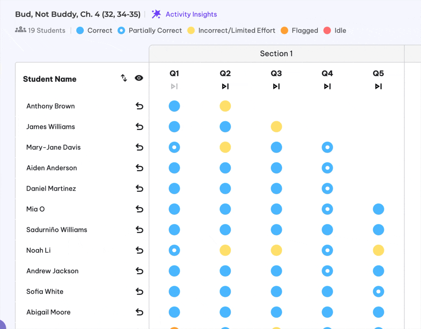Collapse the Section 1 column group
The image size is (421, 329).
click(x=276, y=53)
